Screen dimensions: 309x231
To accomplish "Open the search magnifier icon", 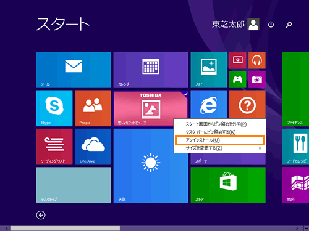I will 289,25.
